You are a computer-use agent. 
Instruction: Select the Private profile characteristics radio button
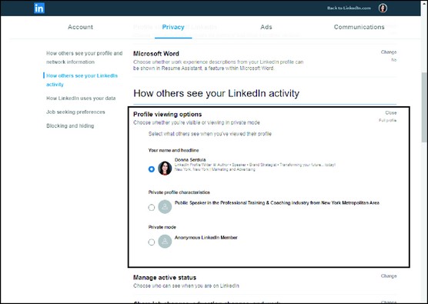tap(152, 207)
